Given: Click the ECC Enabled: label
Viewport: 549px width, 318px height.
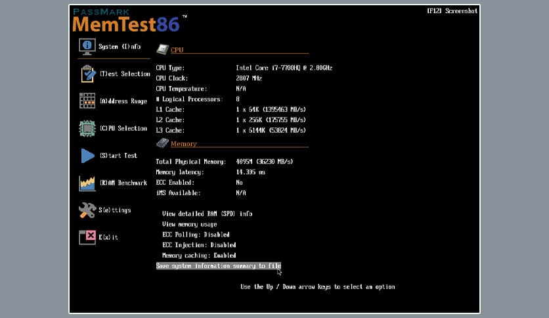Looking at the screenshot, I should 175,183.
